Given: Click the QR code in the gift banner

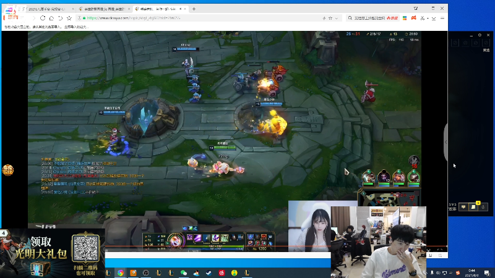Looking at the screenshot, I should (85, 248).
